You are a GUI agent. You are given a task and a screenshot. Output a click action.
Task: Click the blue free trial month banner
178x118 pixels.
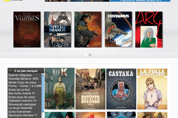coord(140,1)
